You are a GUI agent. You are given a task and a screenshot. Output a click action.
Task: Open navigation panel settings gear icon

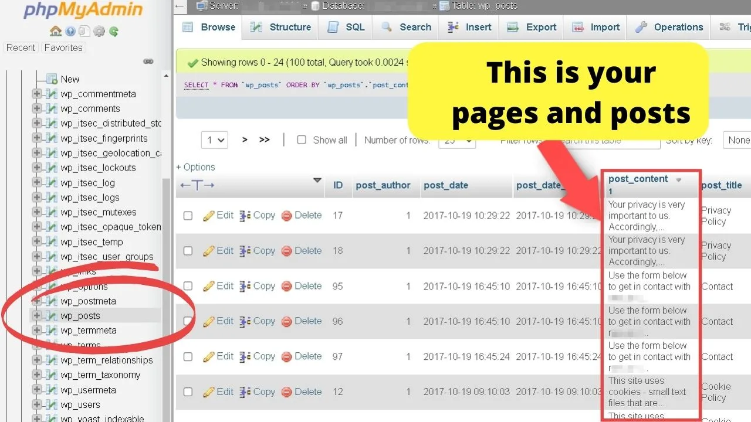point(100,32)
